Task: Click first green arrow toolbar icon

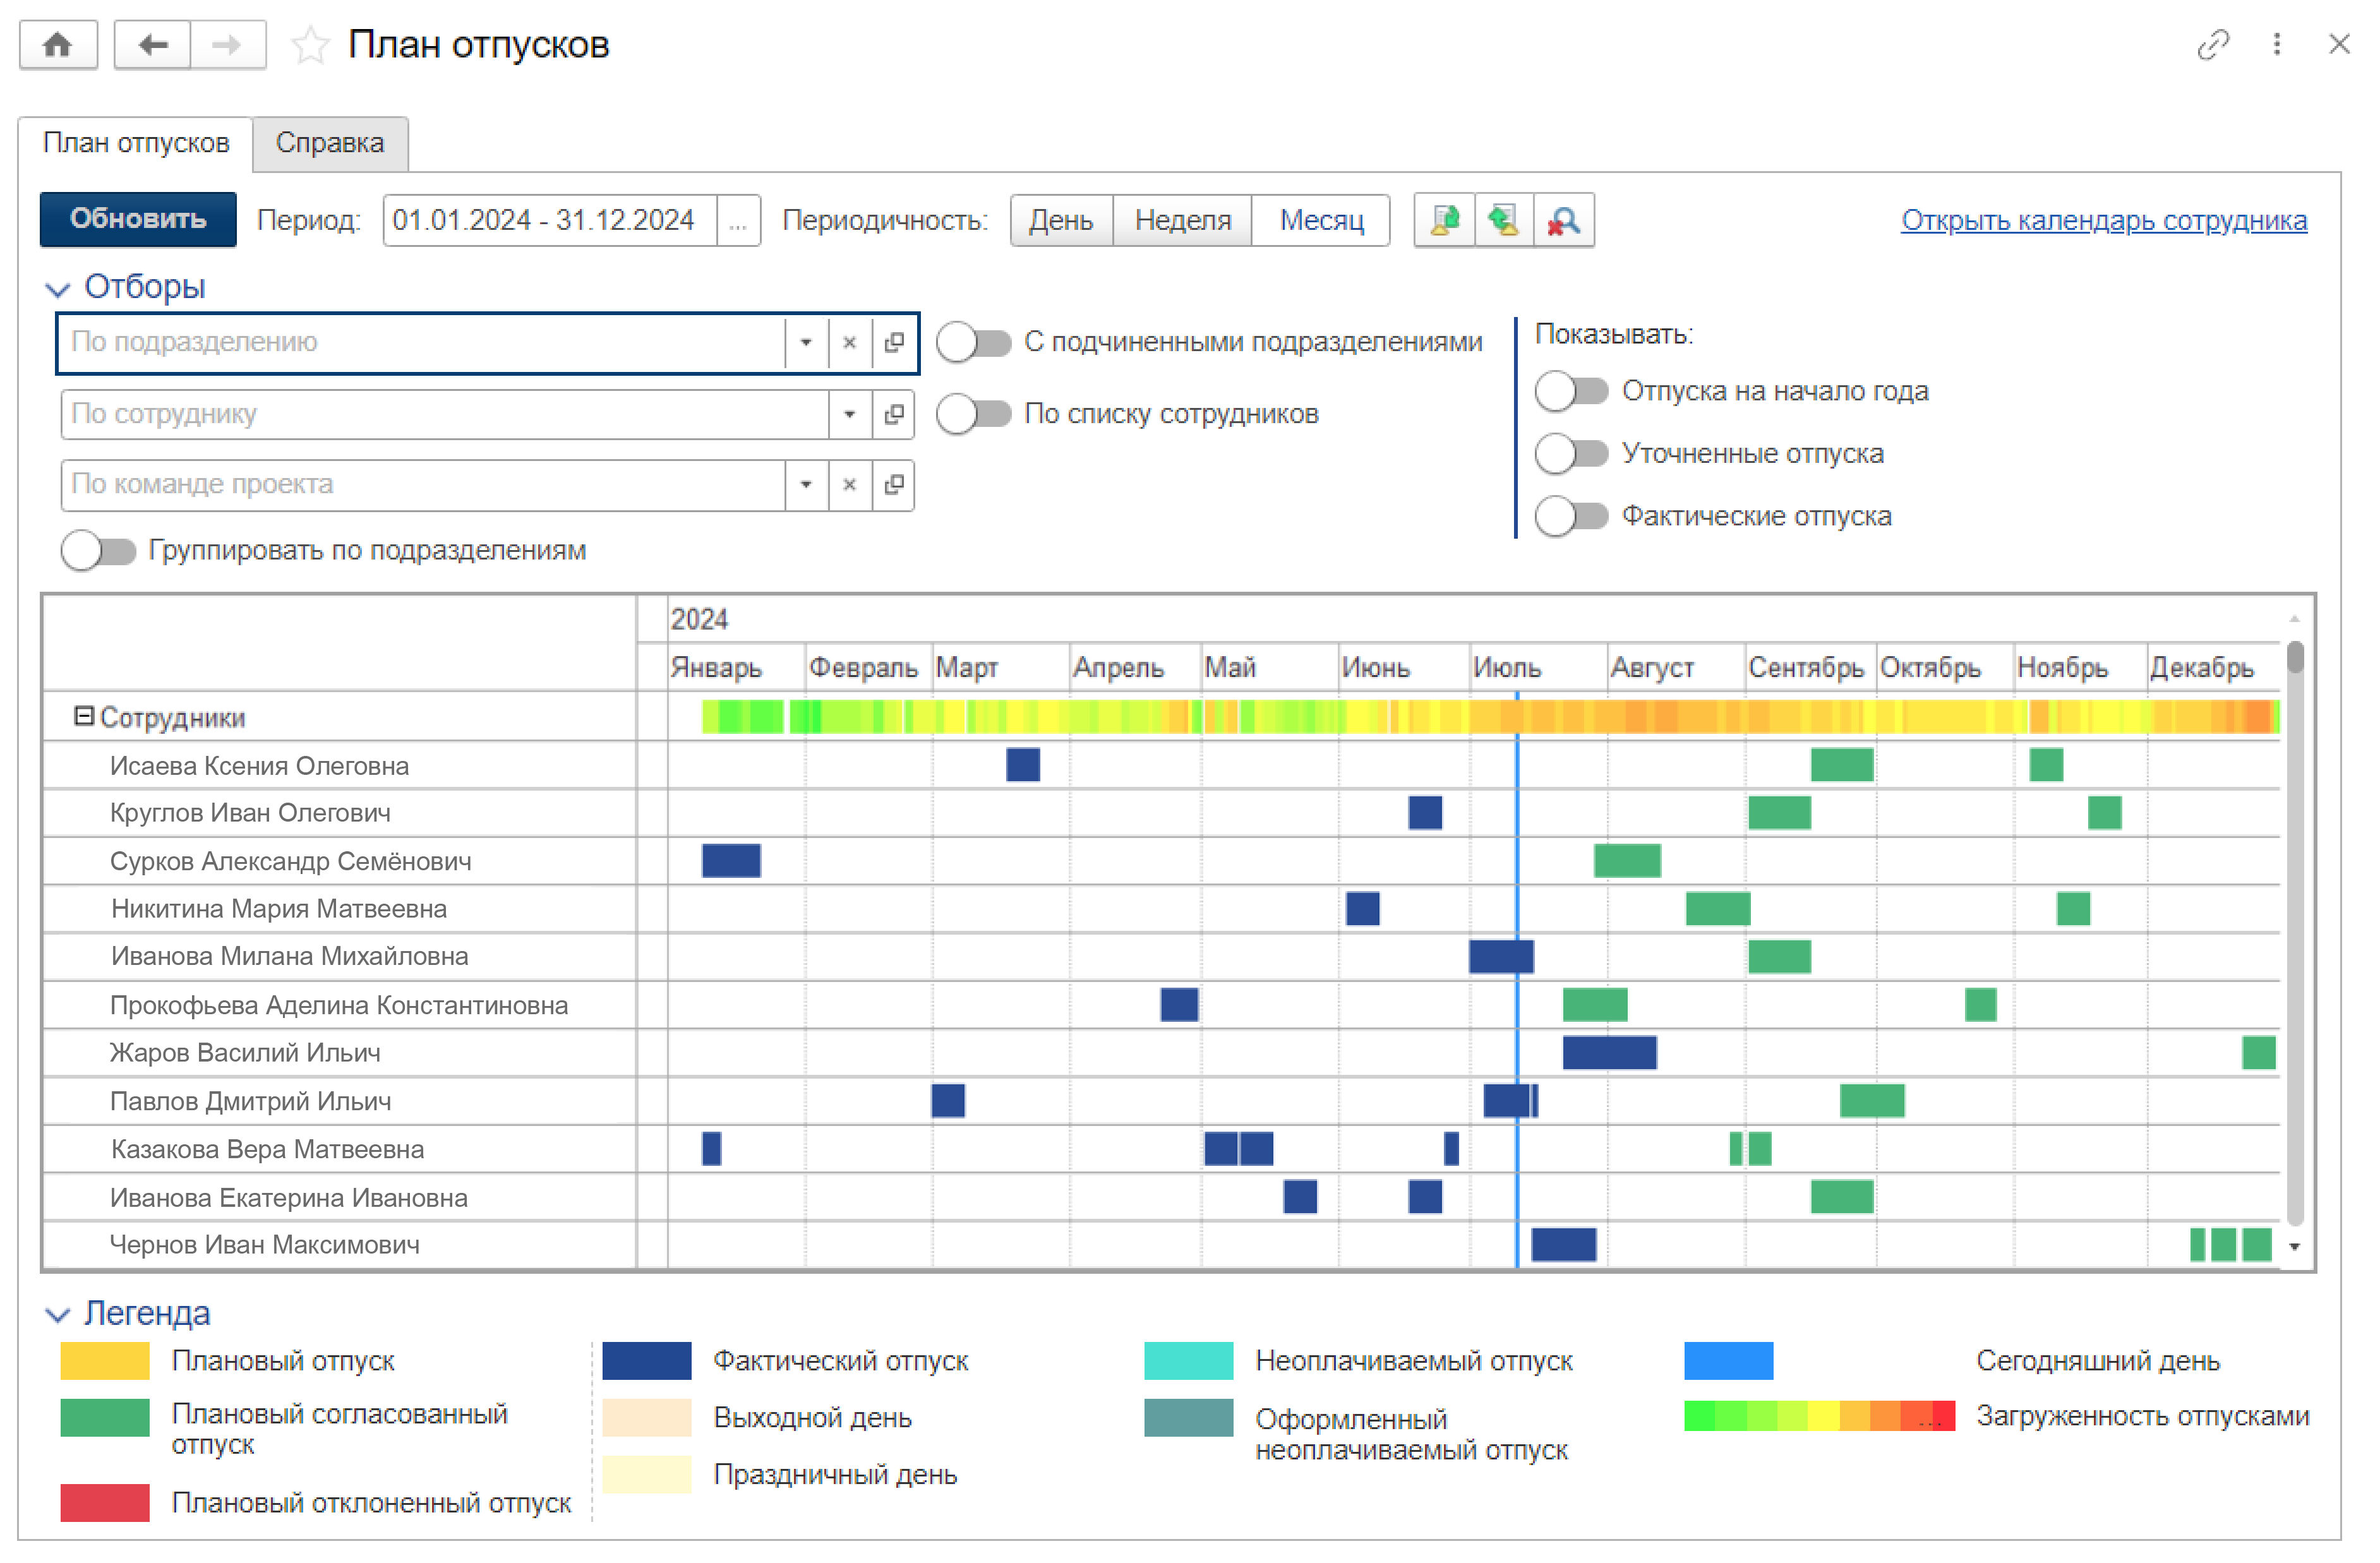Action: click(x=1444, y=220)
